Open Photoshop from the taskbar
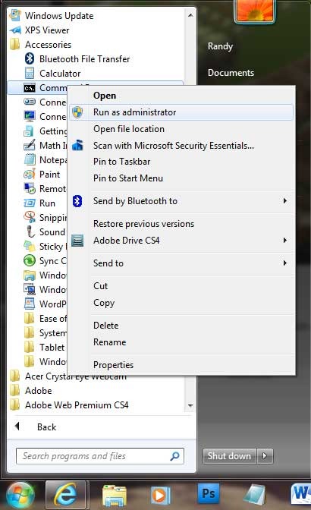This screenshot has width=311, height=510. (x=209, y=493)
